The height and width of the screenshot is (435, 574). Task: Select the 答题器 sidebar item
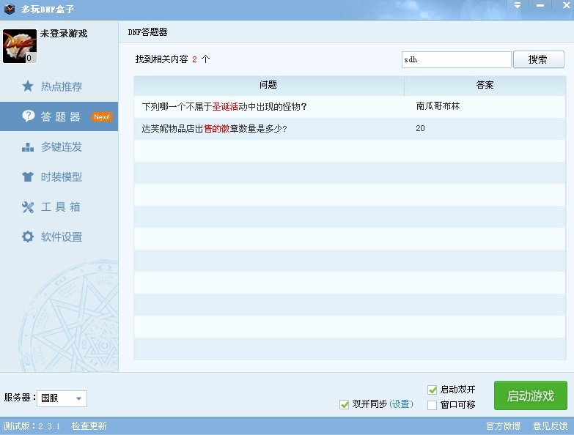click(x=59, y=116)
